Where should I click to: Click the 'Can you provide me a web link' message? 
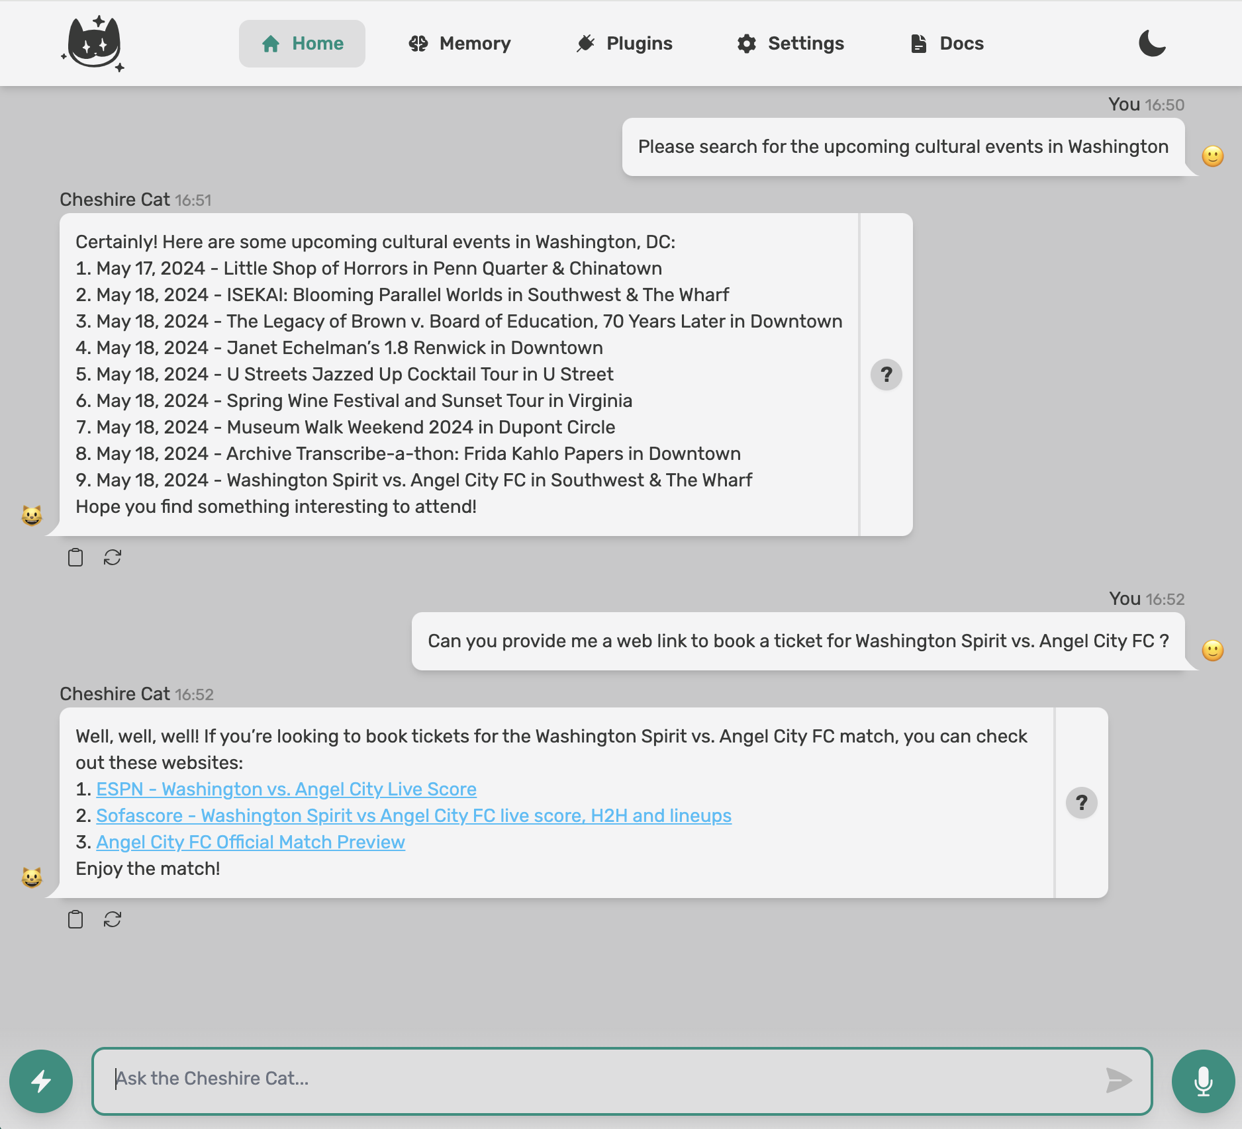pos(798,641)
